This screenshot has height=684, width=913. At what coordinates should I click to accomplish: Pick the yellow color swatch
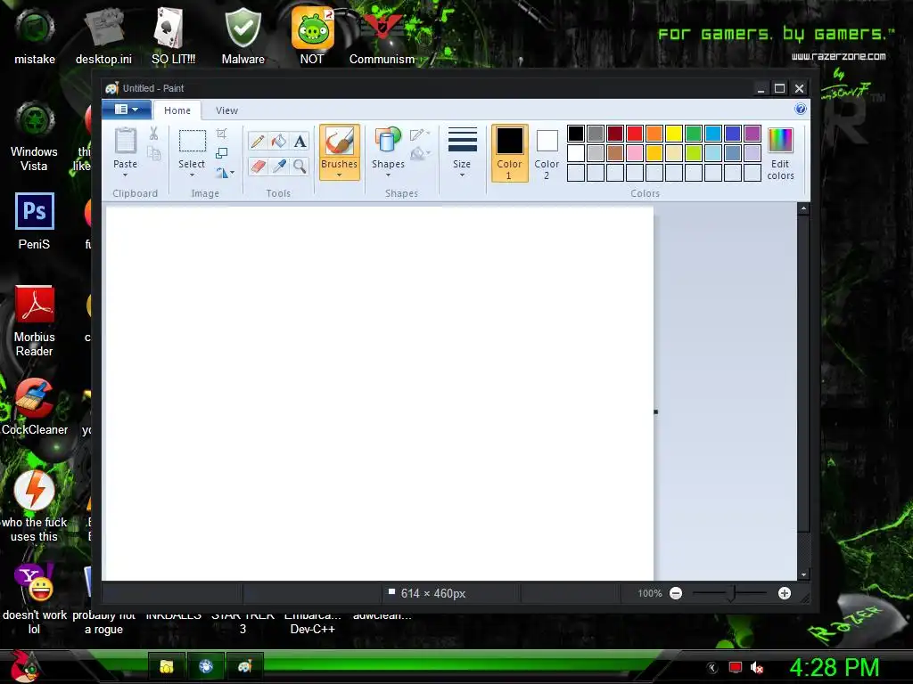tap(674, 134)
